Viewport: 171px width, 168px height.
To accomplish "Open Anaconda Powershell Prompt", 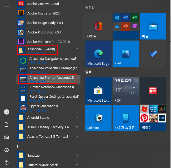I will [49, 70].
